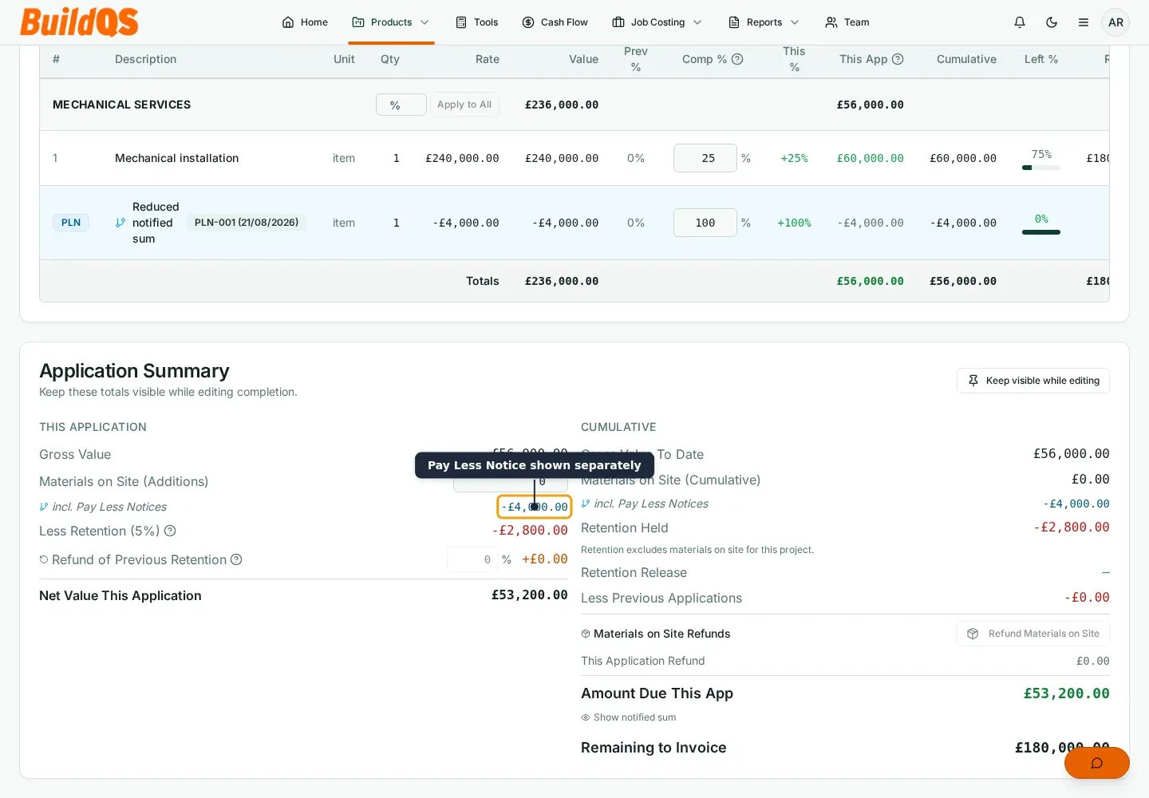Click the Materials on Site Refunds box icon
Screen dimensions: 1149x798
[586, 634]
